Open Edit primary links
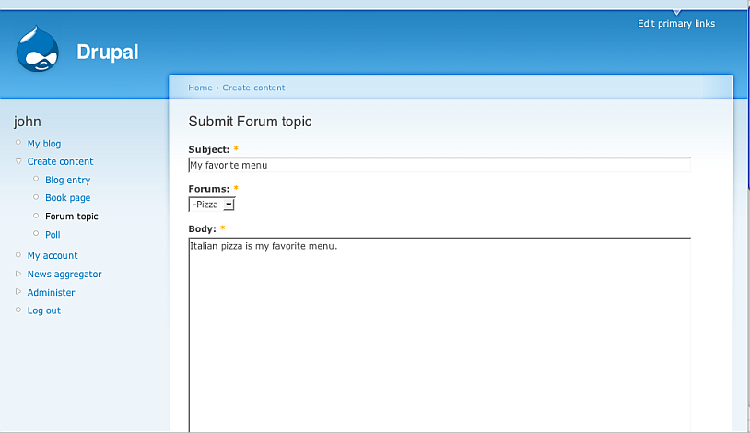Image resolution: width=750 pixels, height=433 pixels. (x=675, y=24)
